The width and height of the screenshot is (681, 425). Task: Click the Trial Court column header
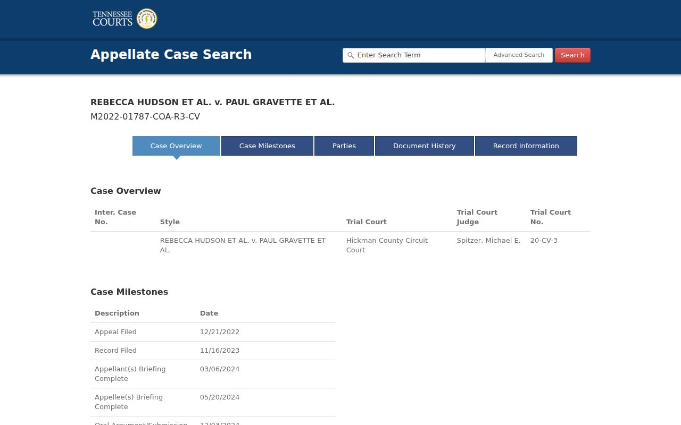tap(367, 222)
